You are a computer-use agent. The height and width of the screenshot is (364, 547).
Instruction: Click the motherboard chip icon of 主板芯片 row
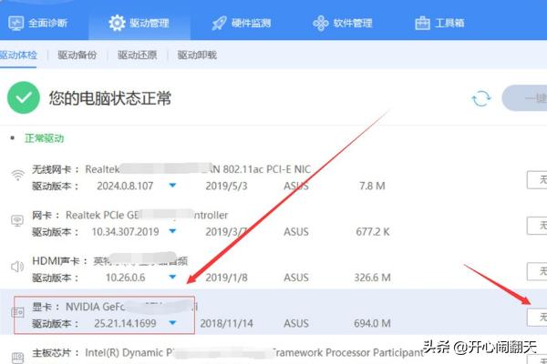(17, 358)
